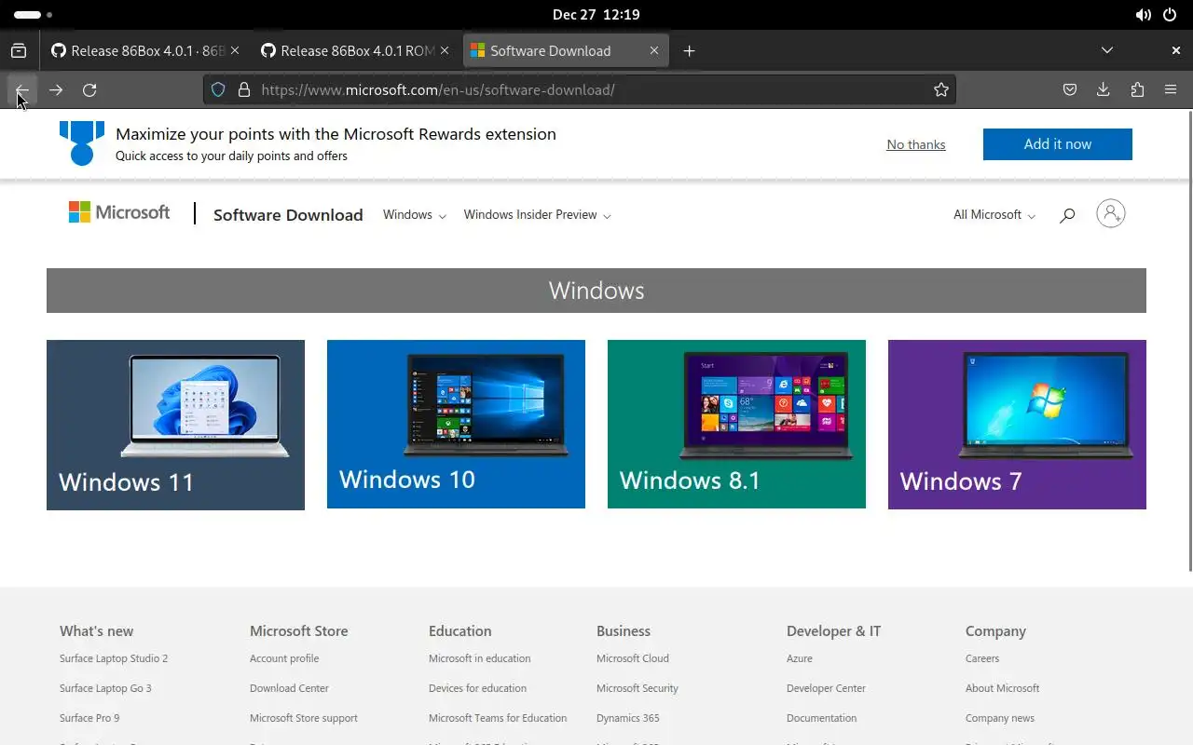
Task: Click the Microsoft Rewards medal icon
Action: point(82,143)
